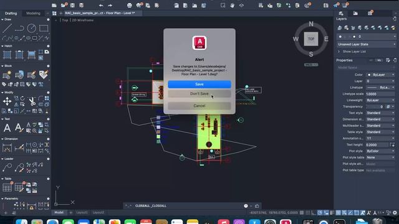Open the Unsaved Layer State dropdown

367,44
